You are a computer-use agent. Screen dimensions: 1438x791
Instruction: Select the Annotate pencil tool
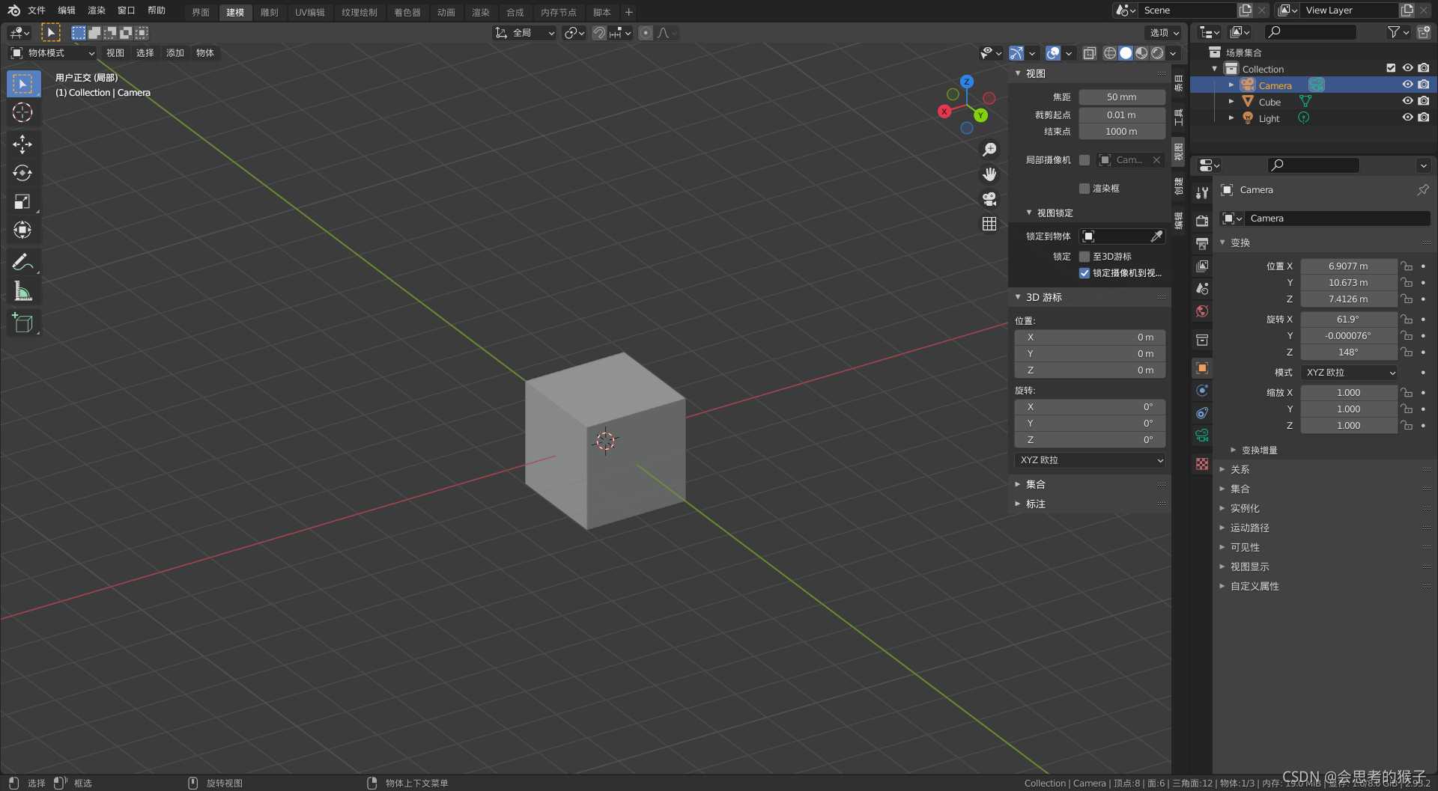point(22,262)
